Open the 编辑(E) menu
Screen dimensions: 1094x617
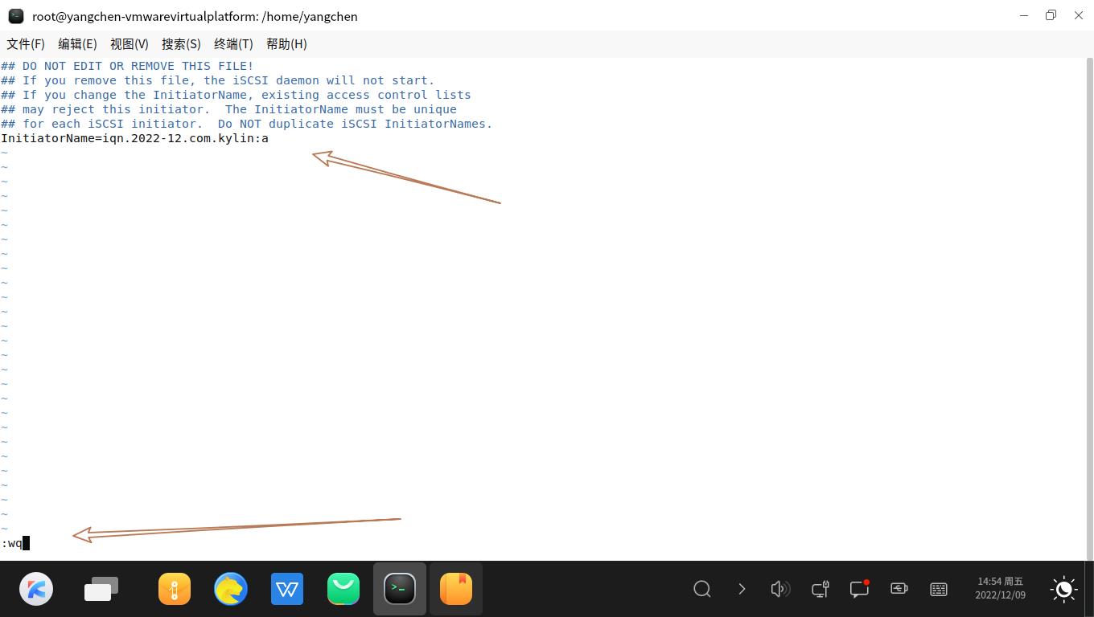pos(77,44)
